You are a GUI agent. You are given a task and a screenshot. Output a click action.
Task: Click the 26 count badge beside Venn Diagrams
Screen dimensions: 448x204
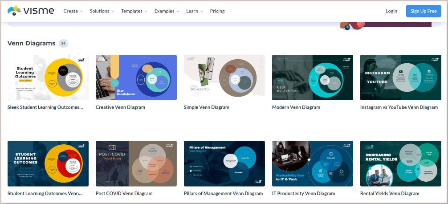tap(63, 44)
